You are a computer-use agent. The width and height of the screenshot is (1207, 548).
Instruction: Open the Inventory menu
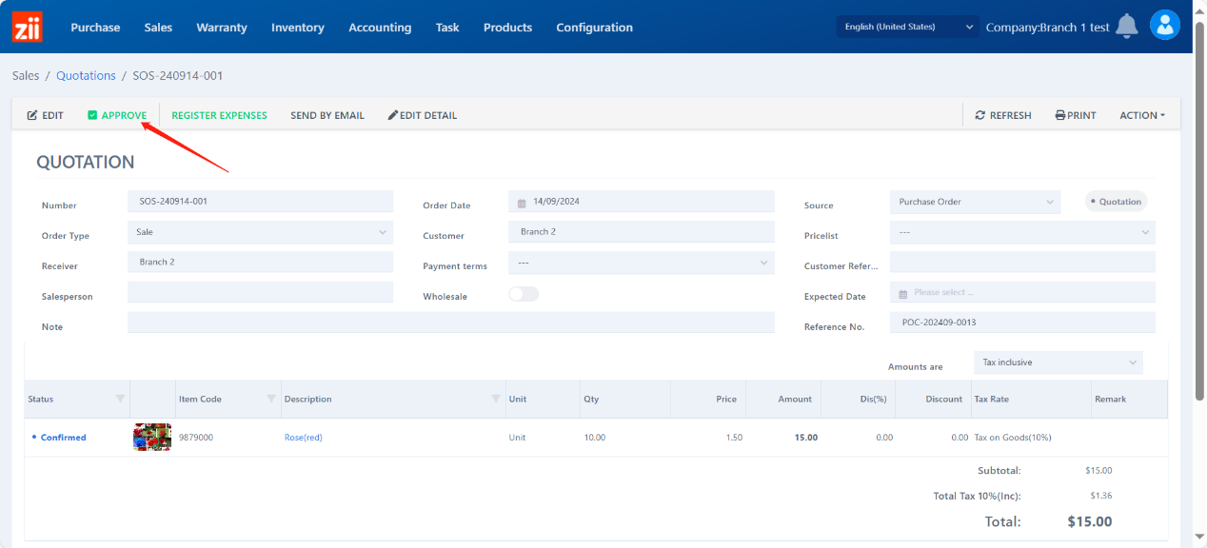(x=297, y=28)
